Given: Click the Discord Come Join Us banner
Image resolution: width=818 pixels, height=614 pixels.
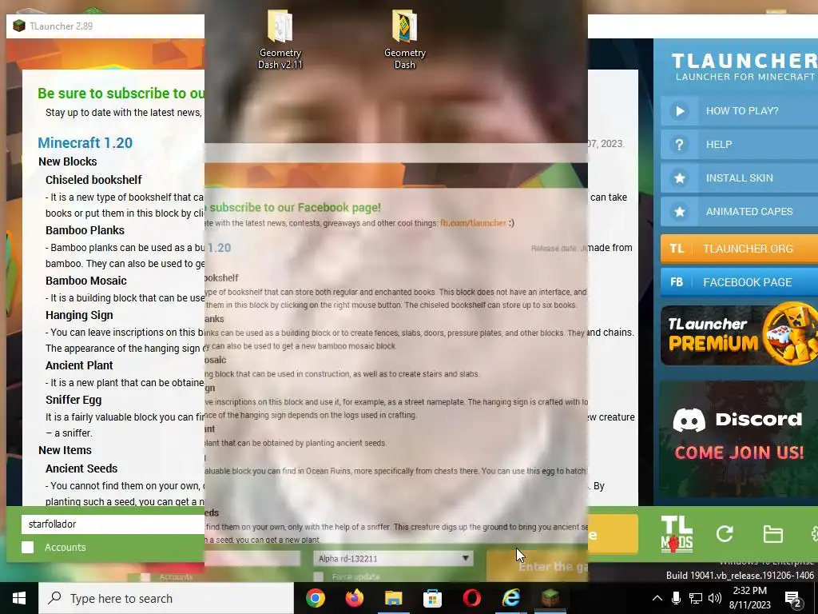Looking at the screenshot, I should (x=739, y=439).
